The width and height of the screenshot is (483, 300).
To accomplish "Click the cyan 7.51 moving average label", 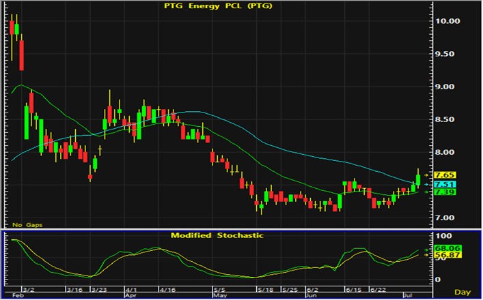I will 445,184.
